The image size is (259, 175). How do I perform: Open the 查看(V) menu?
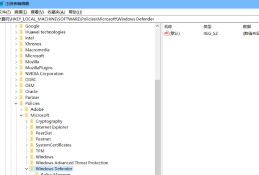[37, 12]
